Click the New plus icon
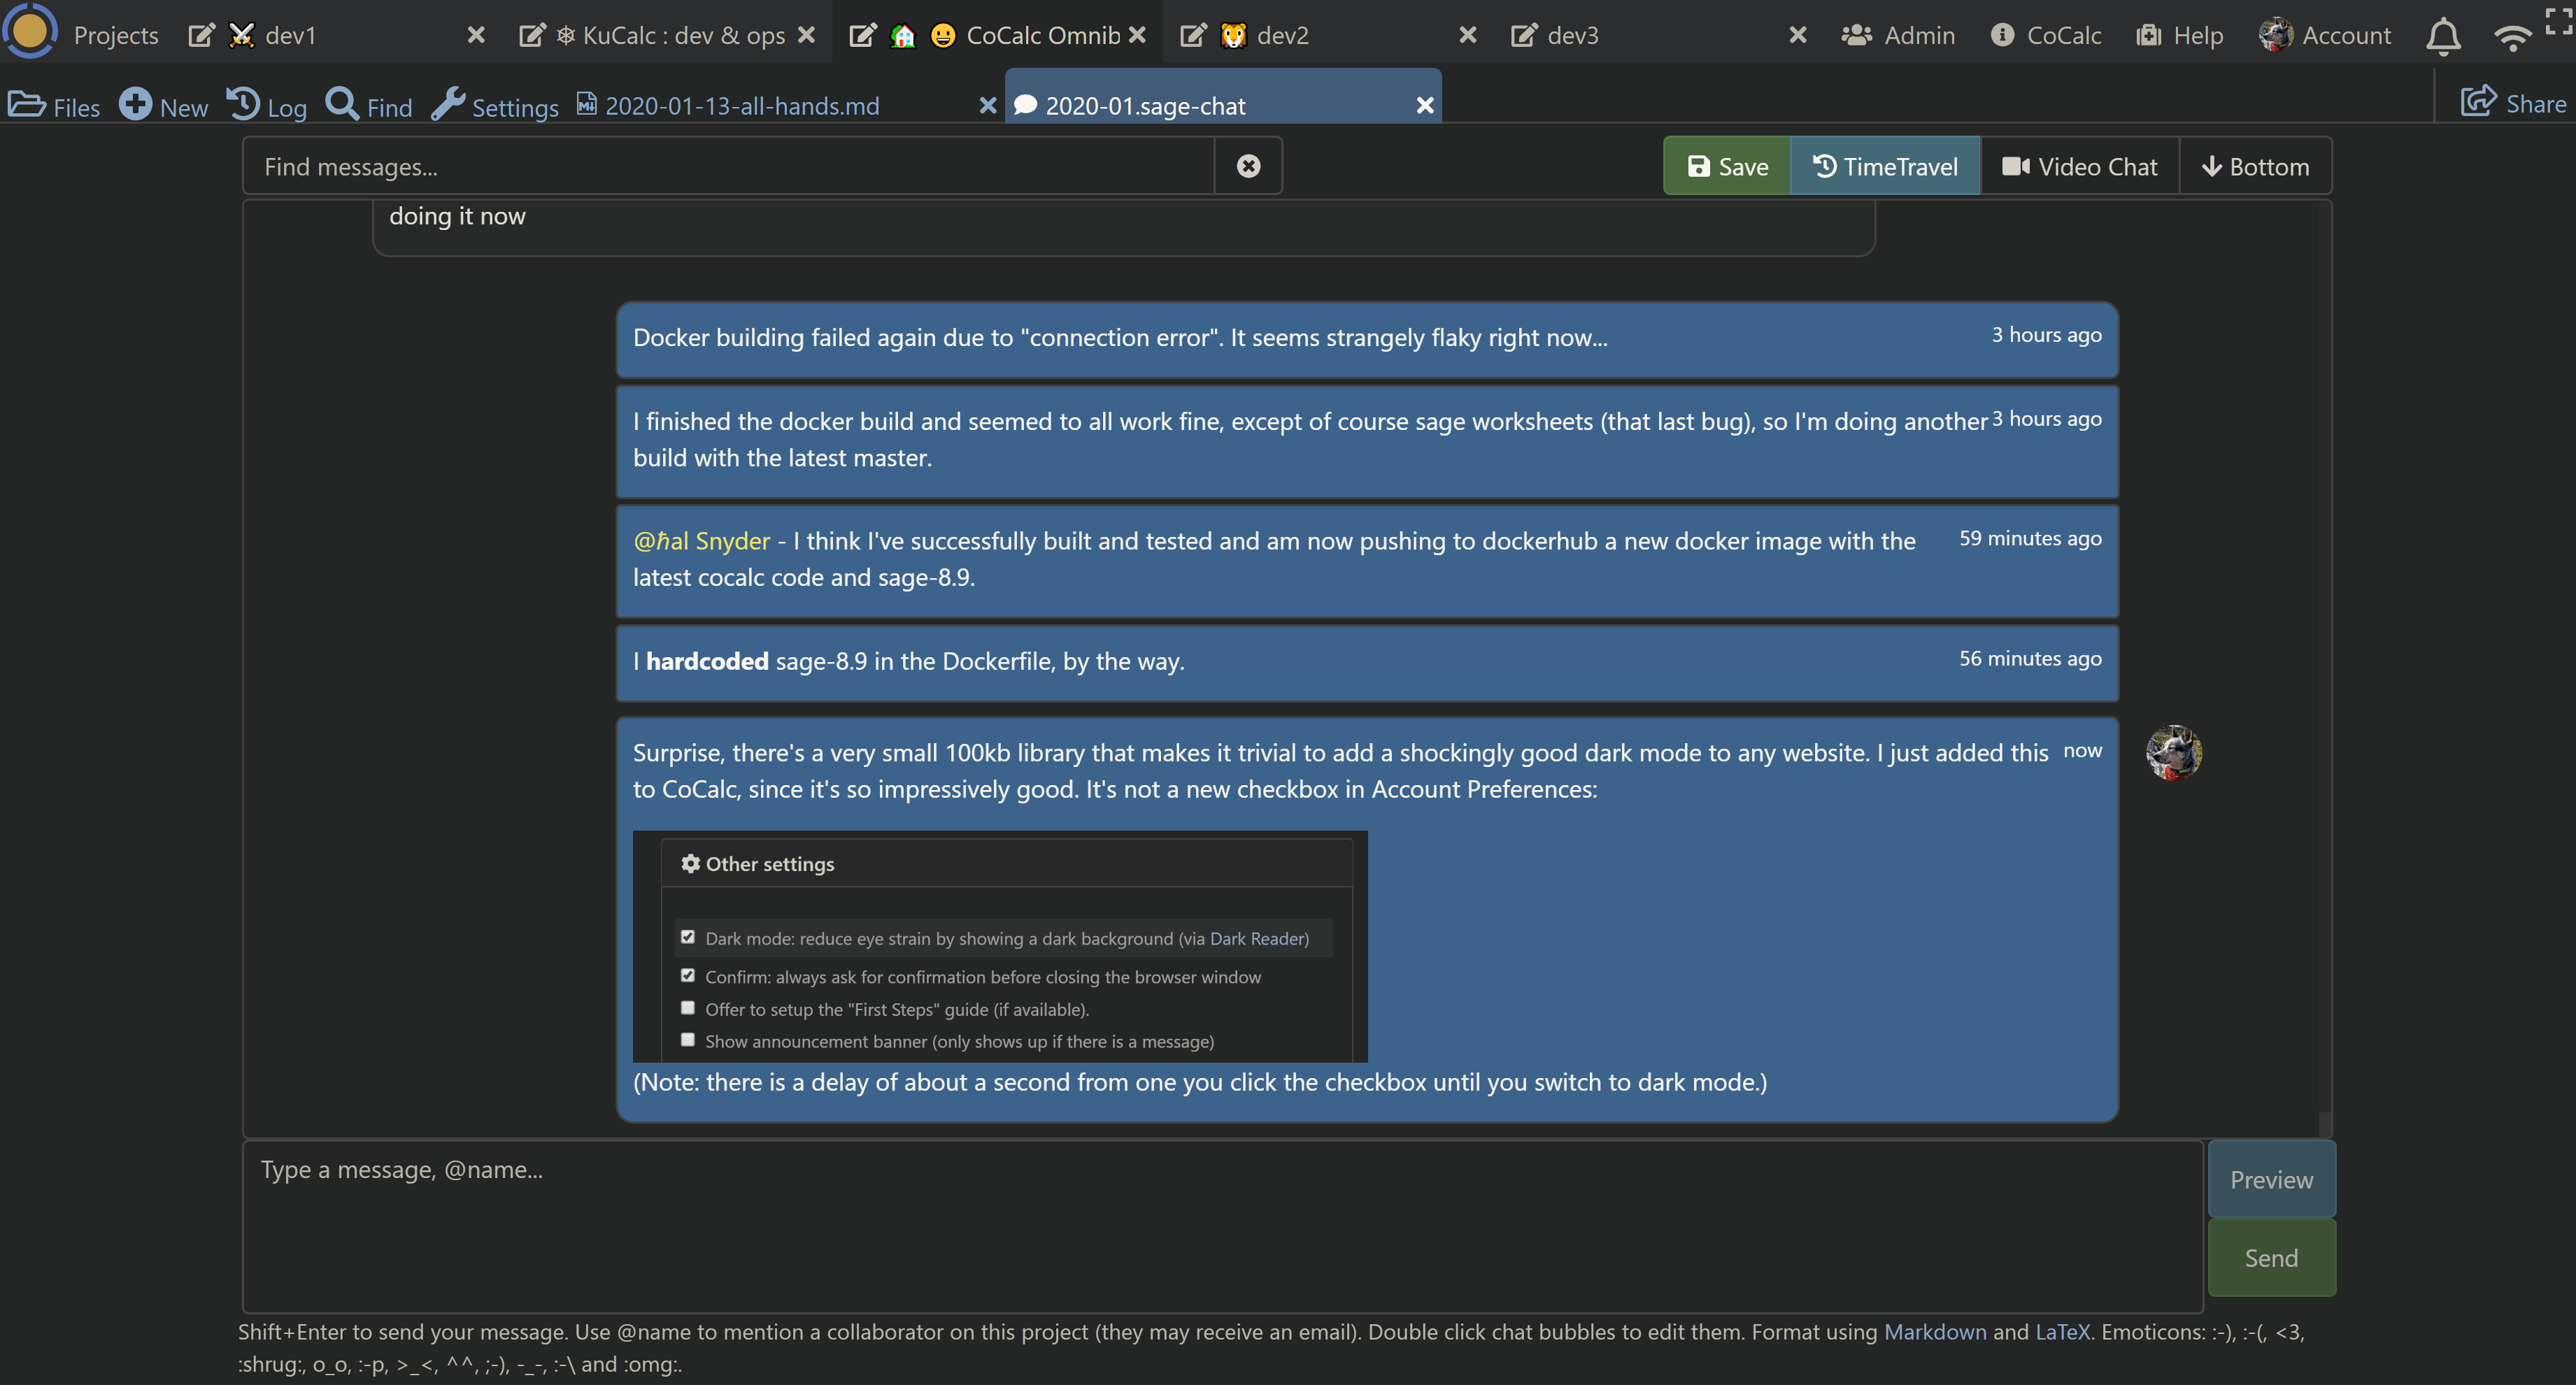Image resolution: width=2576 pixels, height=1385 pixels. pyautogui.click(x=136, y=104)
